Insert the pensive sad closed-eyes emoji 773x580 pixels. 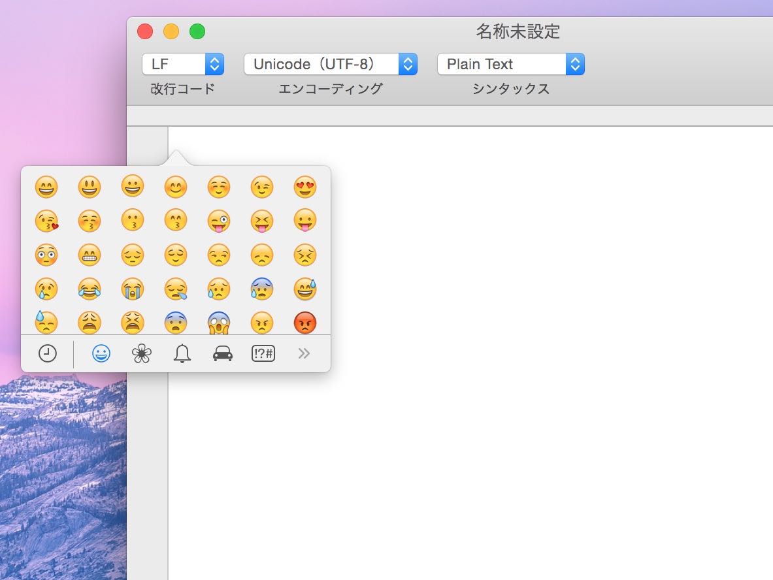point(133,255)
